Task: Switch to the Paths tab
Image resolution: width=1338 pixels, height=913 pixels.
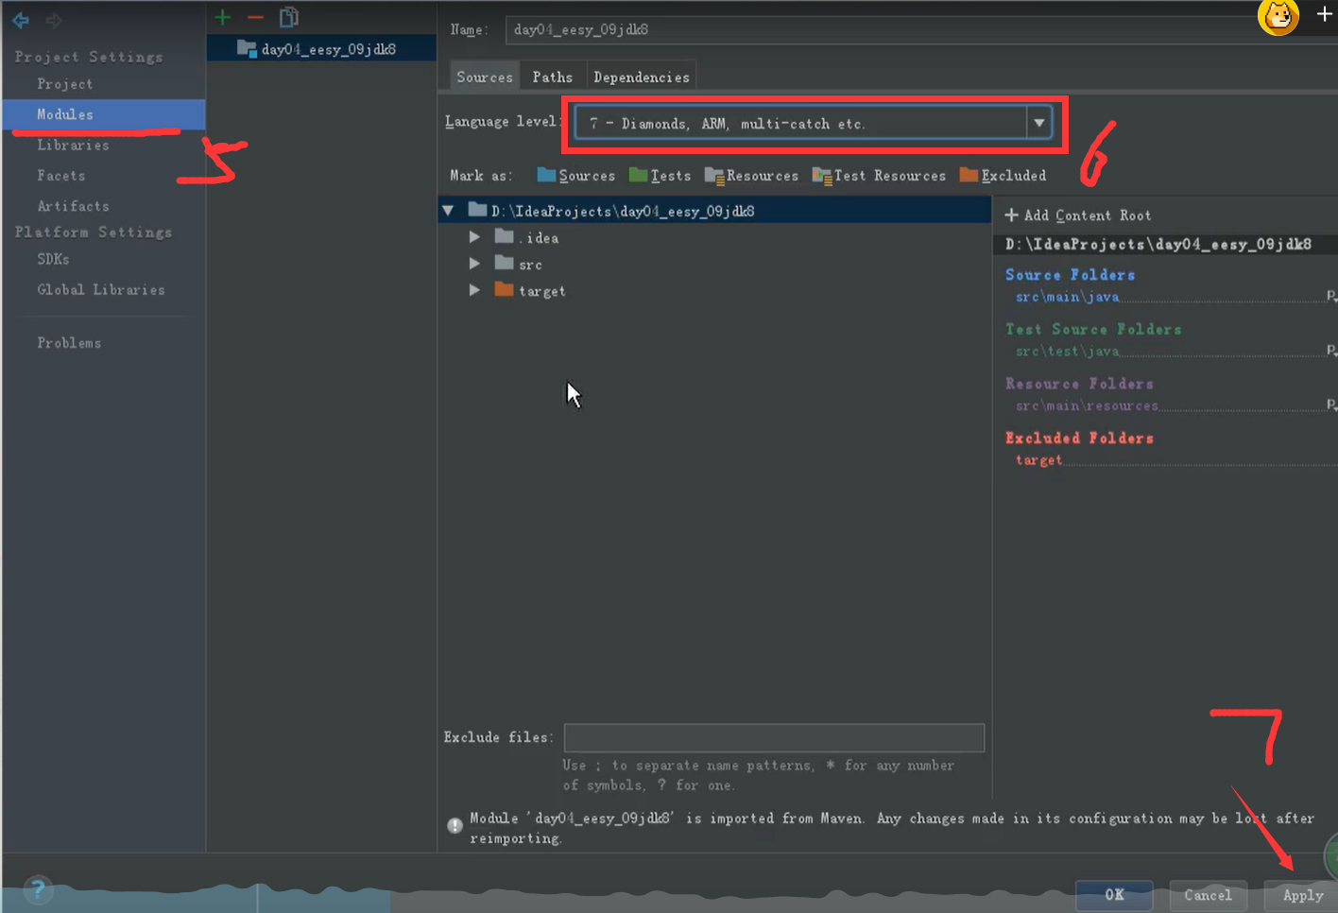Action: tap(553, 78)
